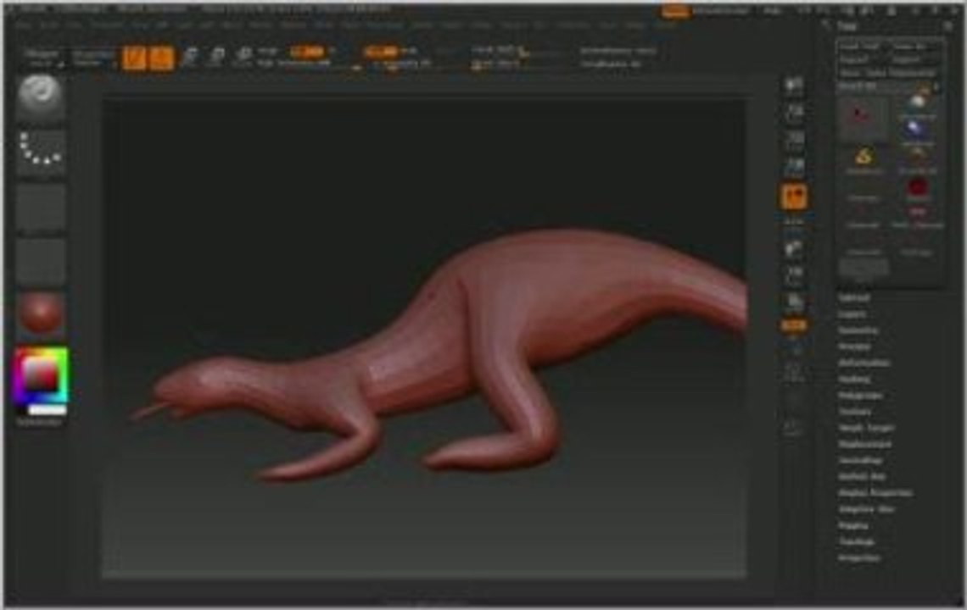
Task: Expand the Polygroups sub-palette
Action: pos(860,396)
